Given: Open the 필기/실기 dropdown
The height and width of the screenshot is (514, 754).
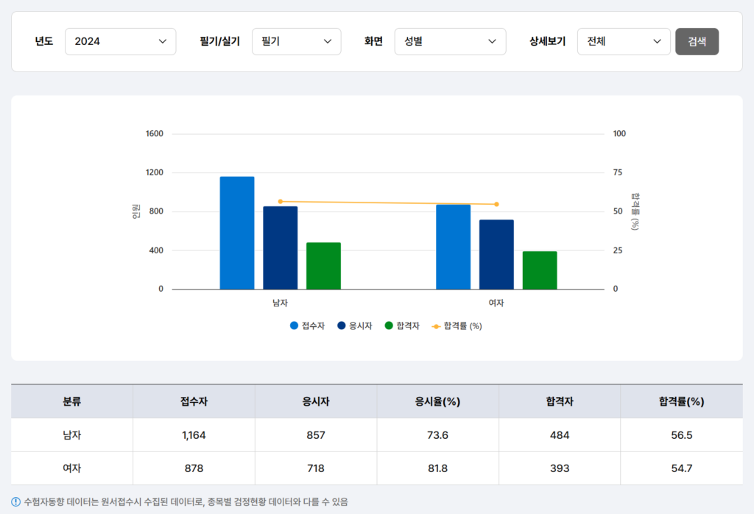Looking at the screenshot, I should pos(296,41).
